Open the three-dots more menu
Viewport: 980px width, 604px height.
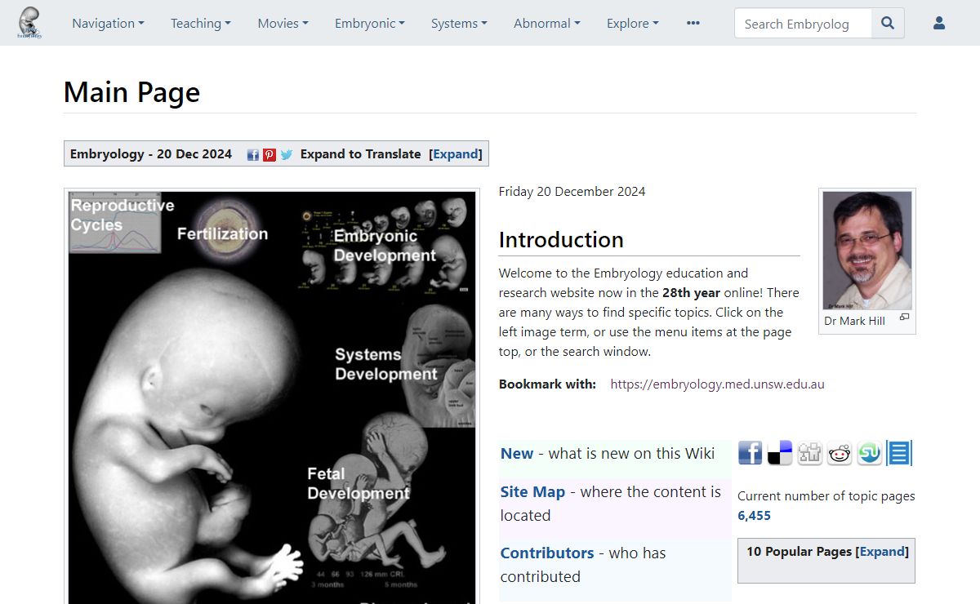pos(693,24)
